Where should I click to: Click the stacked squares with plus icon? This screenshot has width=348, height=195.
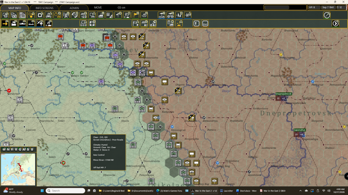point(14,15)
